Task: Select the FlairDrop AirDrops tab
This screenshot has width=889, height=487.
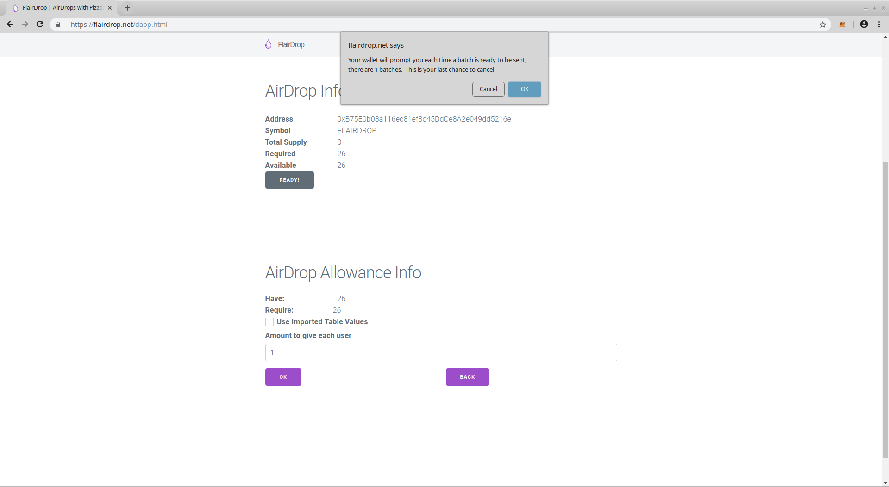Action: [x=63, y=8]
